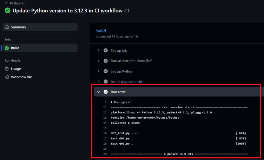Click the green check icon beside build job
Image resolution: width=264 pixels, height=160 pixels.
[x=7, y=48]
